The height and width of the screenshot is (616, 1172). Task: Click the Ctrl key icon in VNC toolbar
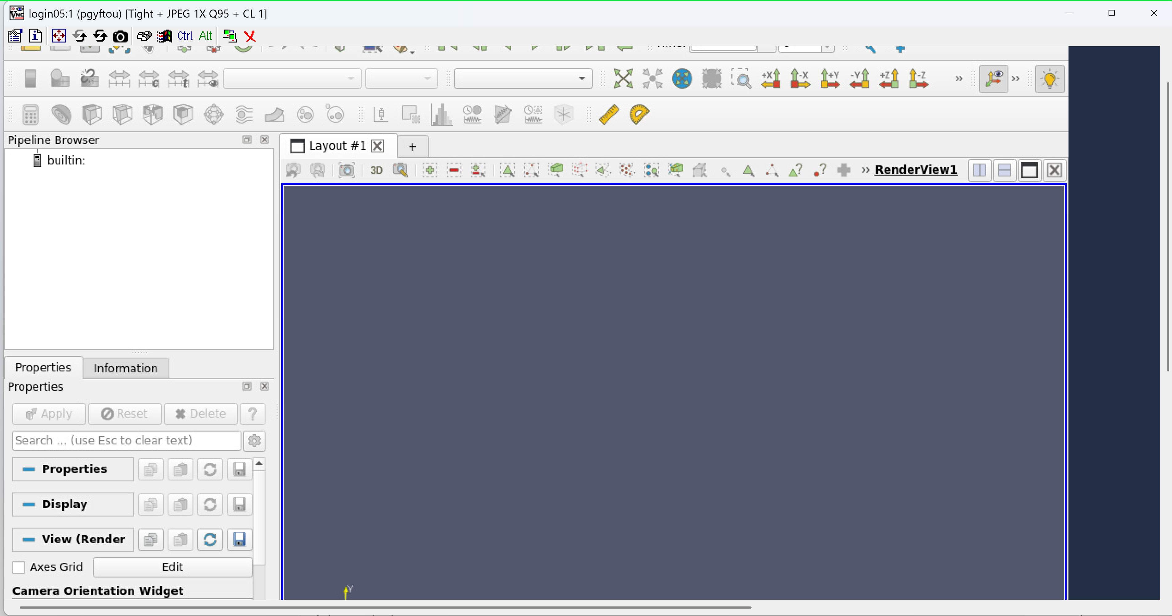click(185, 36)
